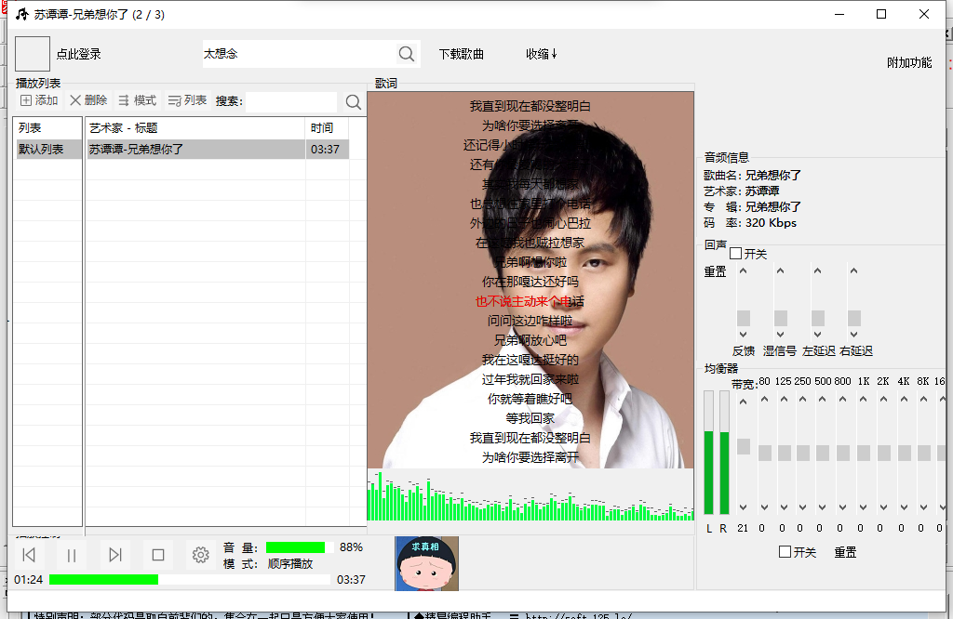Collapse the window with 收缩 button
Screen dimensions: 953x619
541,54
